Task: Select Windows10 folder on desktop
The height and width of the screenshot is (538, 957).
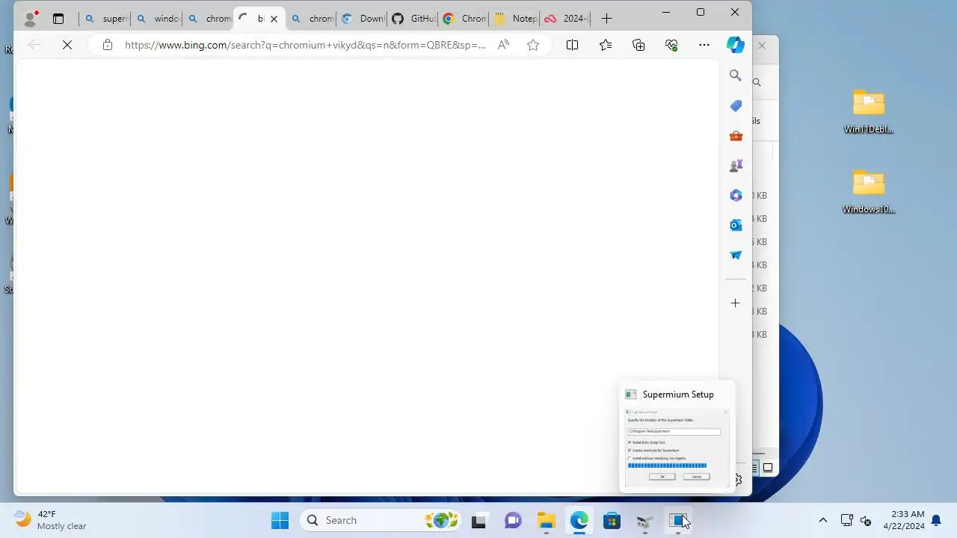Action: click(868, 191)
